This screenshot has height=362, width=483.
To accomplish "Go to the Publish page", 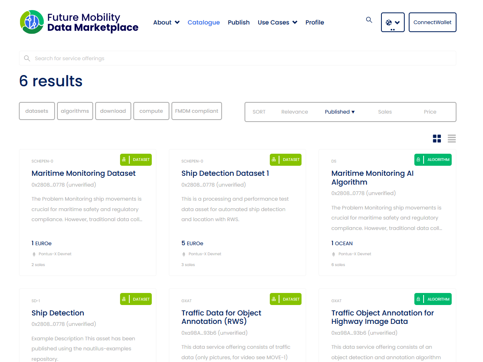I will [239, 22].
